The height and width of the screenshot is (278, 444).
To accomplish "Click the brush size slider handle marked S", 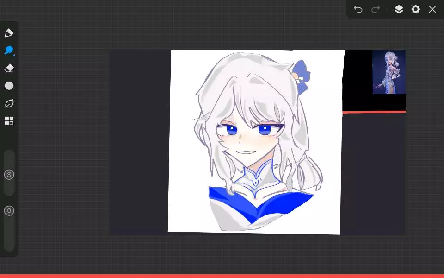I will [9, 175].
